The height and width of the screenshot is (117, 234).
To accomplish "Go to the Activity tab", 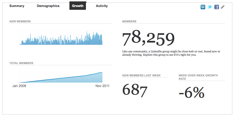I will pos(102,6).
